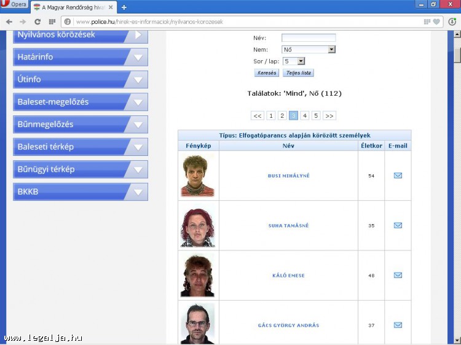
Task: Jump to last page with >> button
Action: click(x=329, y=115)
